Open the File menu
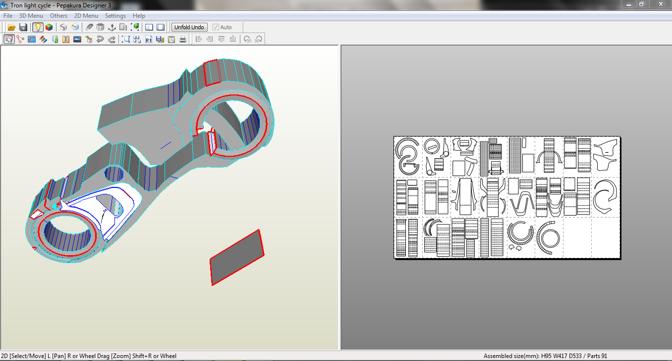Viewport: 672px width, 361px height. tap(8, 16)
